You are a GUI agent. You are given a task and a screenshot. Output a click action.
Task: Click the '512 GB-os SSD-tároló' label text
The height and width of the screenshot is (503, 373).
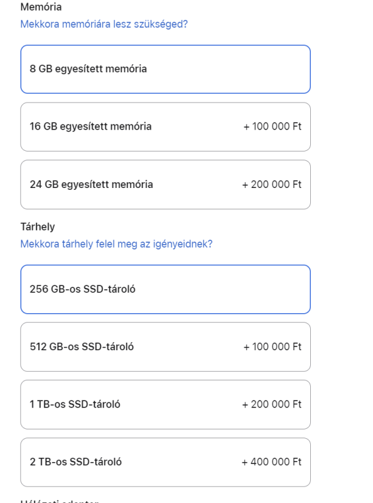(x=82, y=347)
